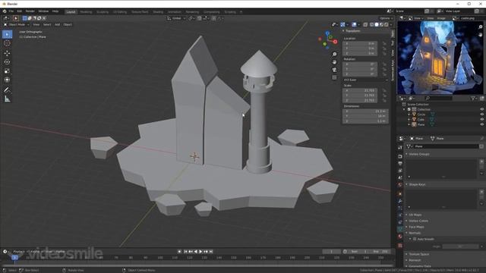The height and width of the screenshot is (273, 486).
Task: Open the Render menu
Action: [30, 11]
